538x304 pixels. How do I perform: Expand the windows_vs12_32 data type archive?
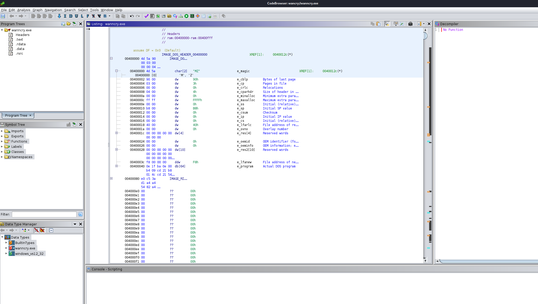tap(6, 254)
